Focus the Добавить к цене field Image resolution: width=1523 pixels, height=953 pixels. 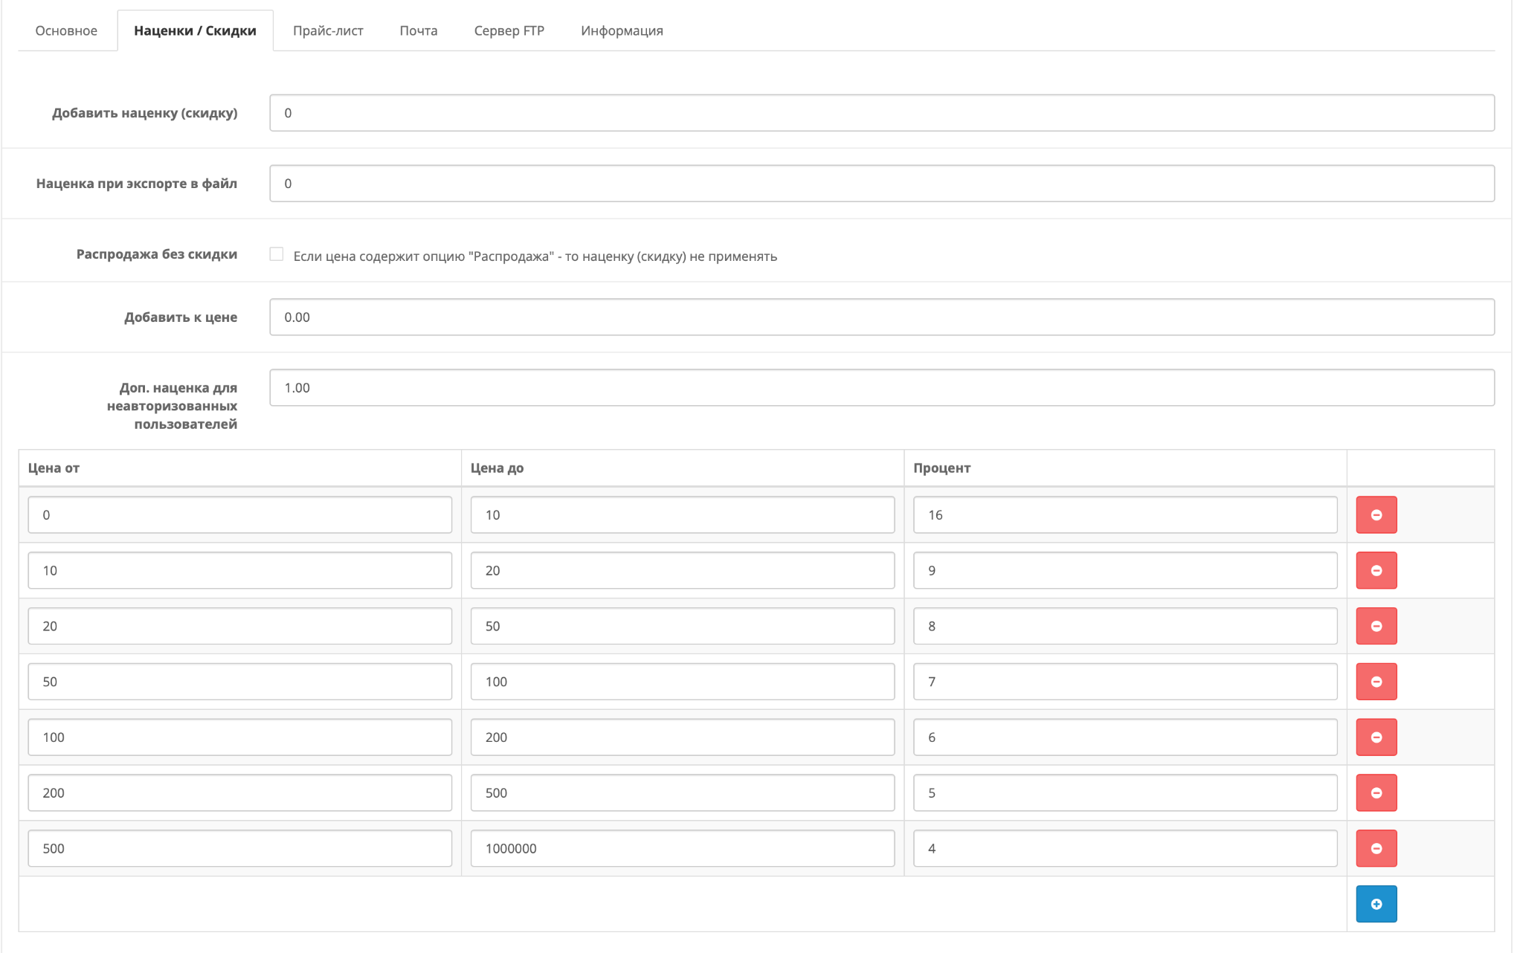pos(882,317)
